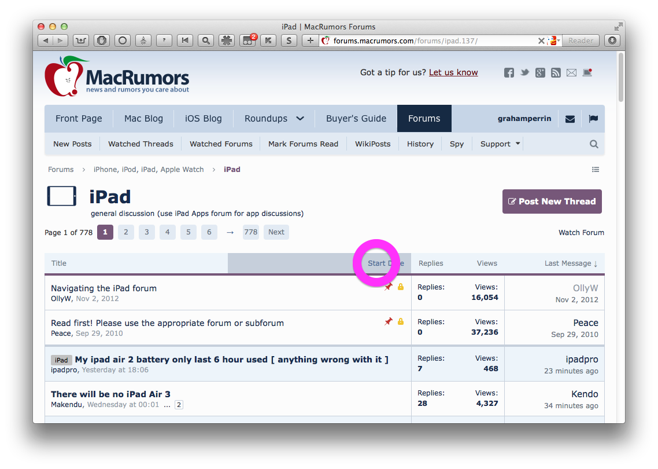Open the Front Page tab

(79, 119)
